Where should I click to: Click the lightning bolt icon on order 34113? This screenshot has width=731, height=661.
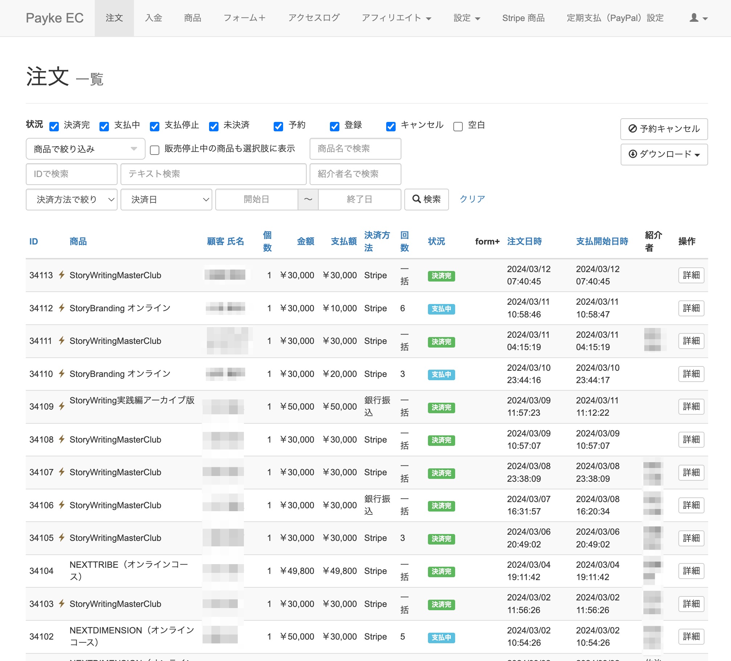click(x=62, y=275)
